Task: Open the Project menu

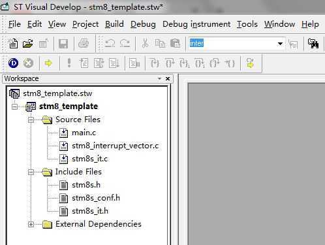Action: pos(85,24)
